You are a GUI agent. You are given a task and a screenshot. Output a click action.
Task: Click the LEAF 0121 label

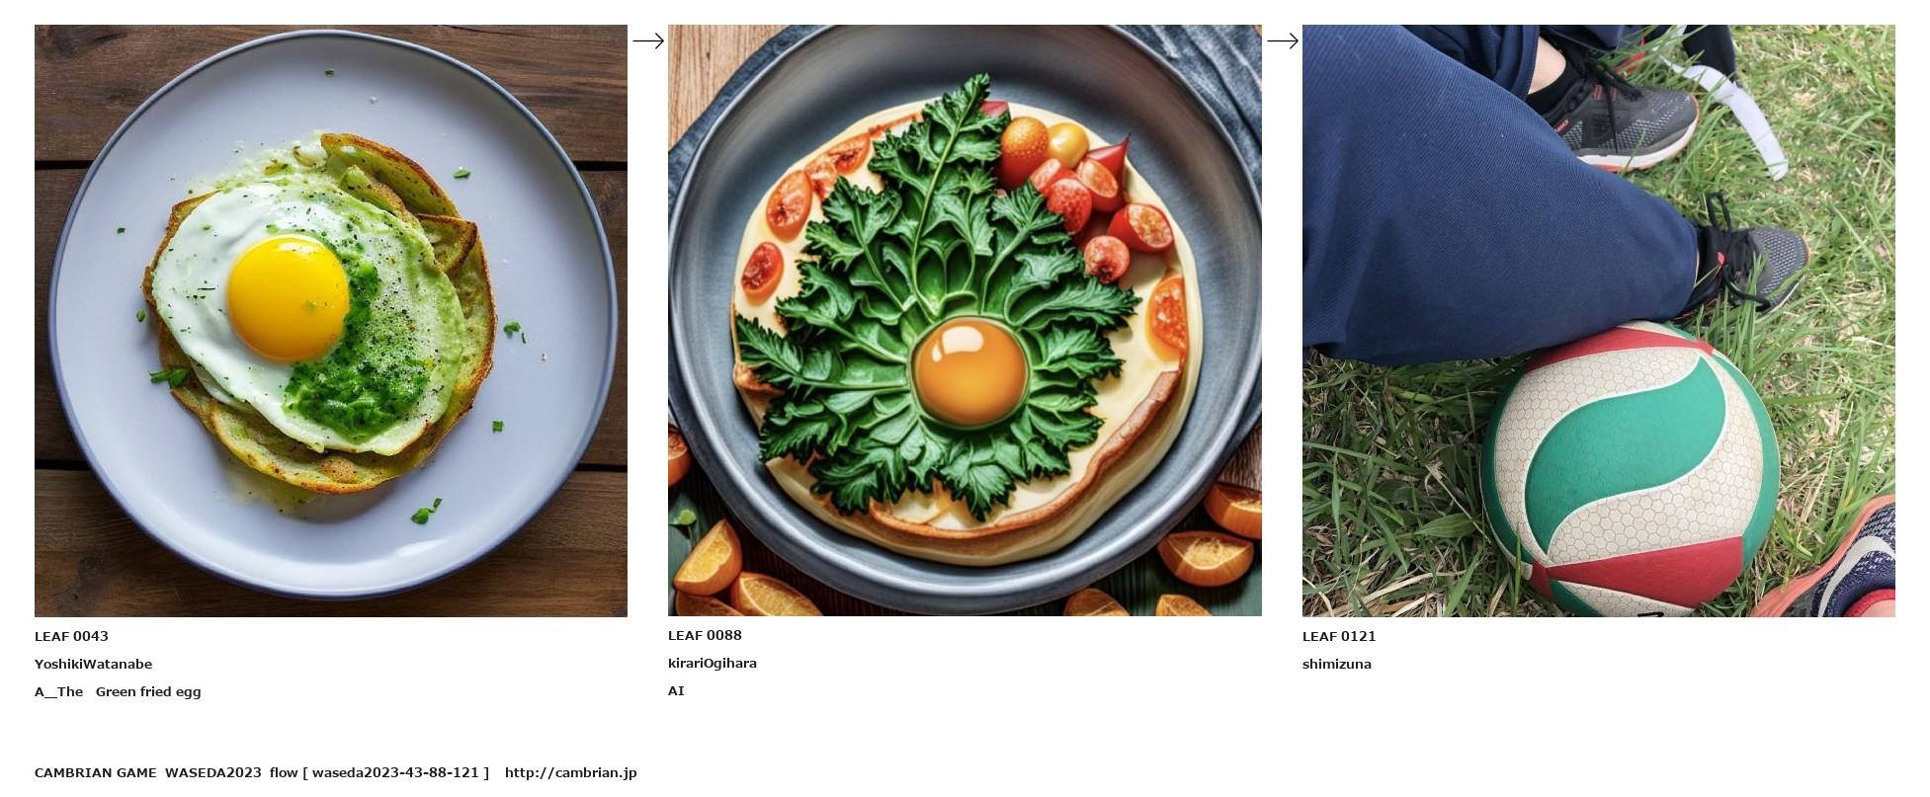pyautogui.click(x=1338, y=636)
